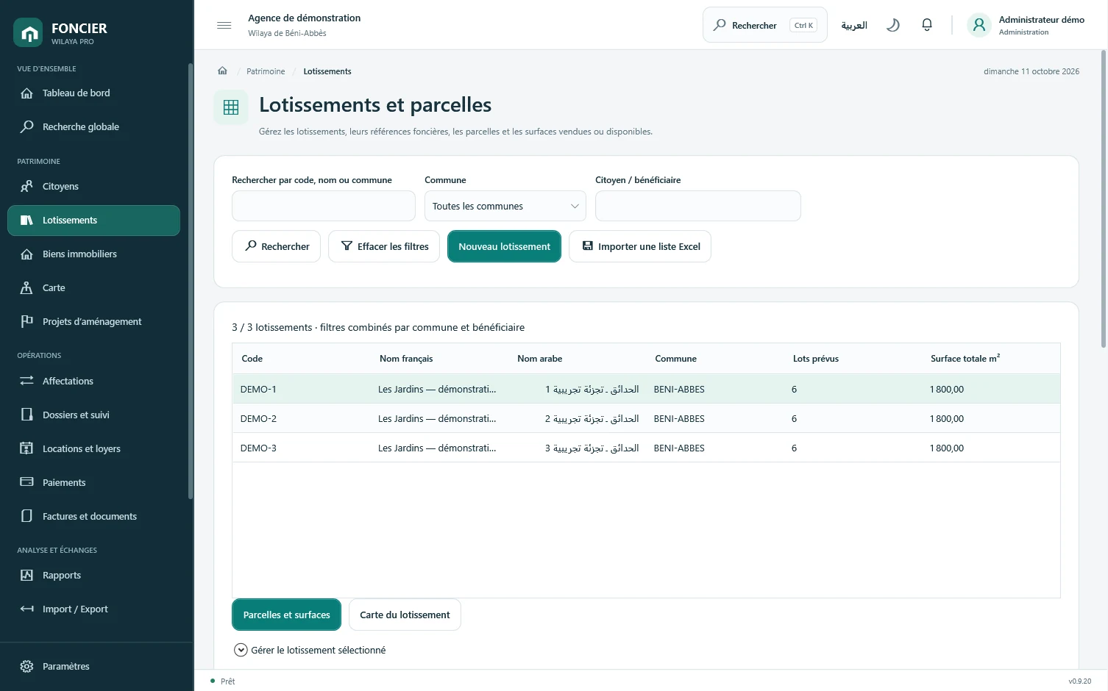Click the Rechercher filter button
The width and height of the screenshot is (1108, 691).
click(277, 246)
